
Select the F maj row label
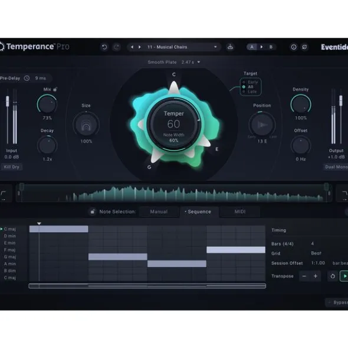(10, 250)
